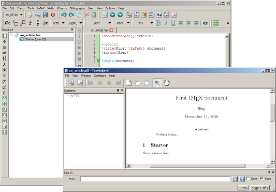The height and width of the screenshot is (192, 276).
Task: Cut selection with the scissors icon
Action: (x=86, y=15)
